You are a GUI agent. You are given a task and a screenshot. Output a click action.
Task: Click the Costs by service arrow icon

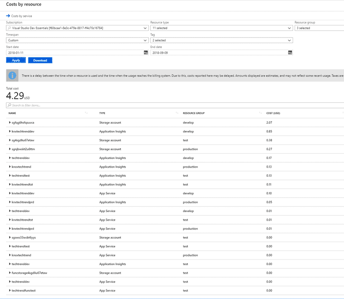click(x=8, y=16)
